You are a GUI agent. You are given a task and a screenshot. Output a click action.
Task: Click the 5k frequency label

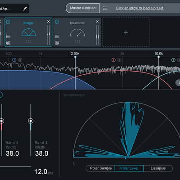(122, 54)
